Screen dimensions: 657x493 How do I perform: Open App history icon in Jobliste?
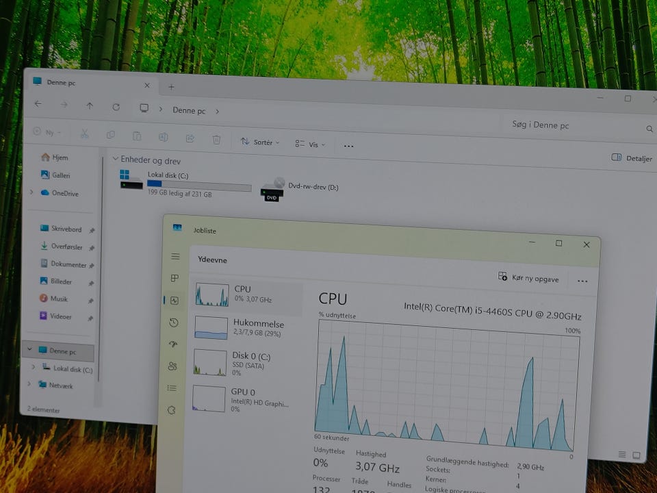174,323
